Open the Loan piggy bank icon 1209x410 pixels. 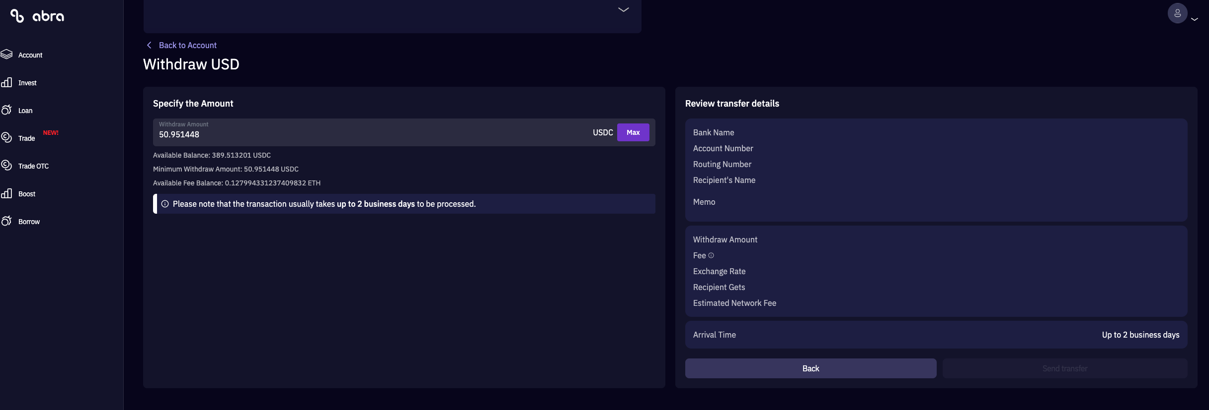point(6,110)
